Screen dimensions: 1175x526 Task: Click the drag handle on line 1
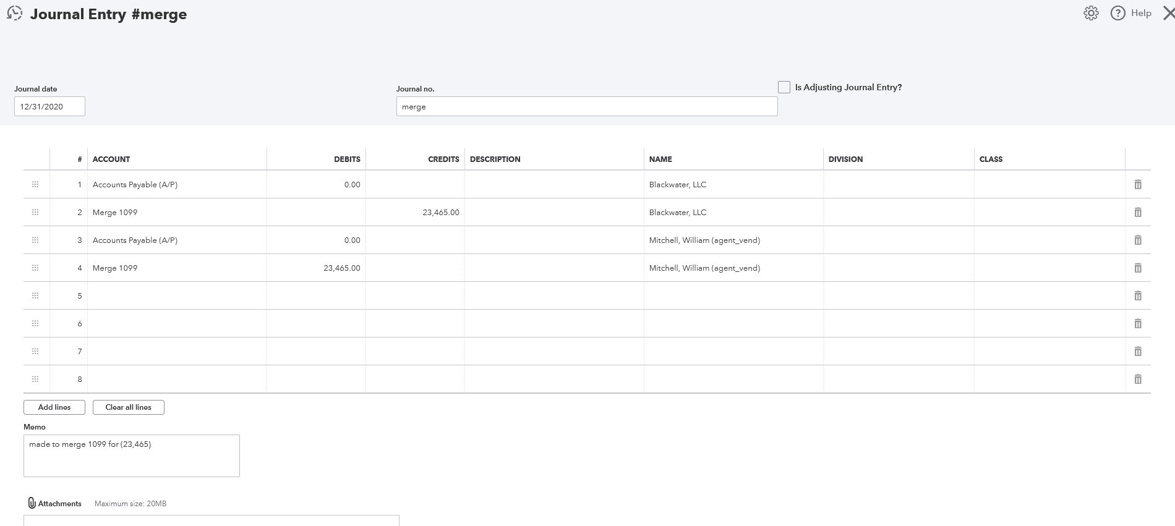click(35, 185)
